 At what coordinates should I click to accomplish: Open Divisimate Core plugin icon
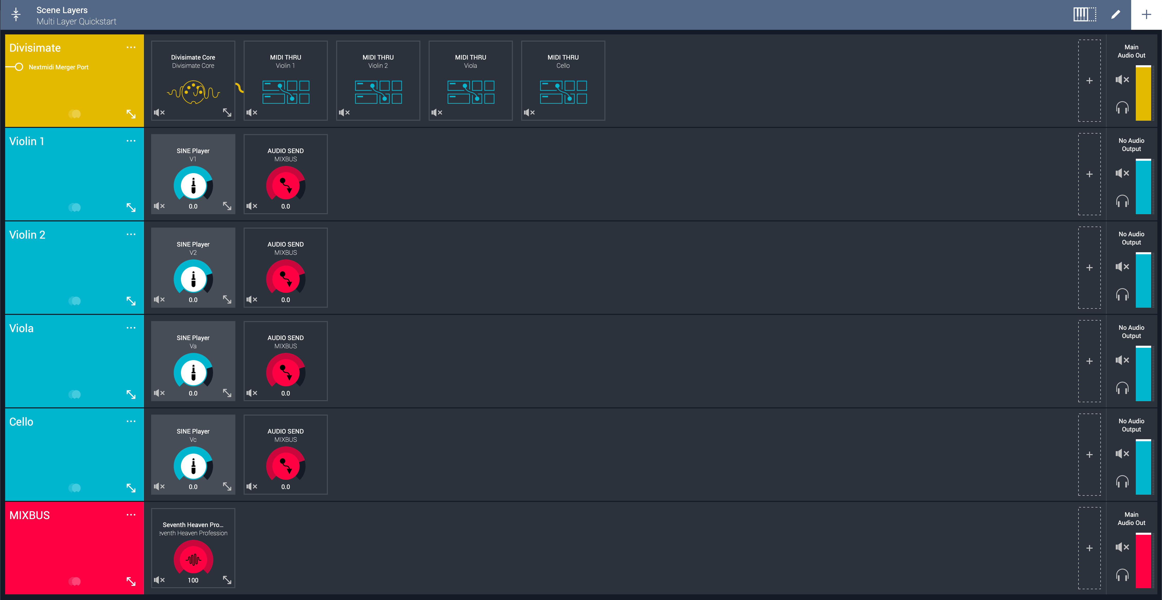point(193,92)
